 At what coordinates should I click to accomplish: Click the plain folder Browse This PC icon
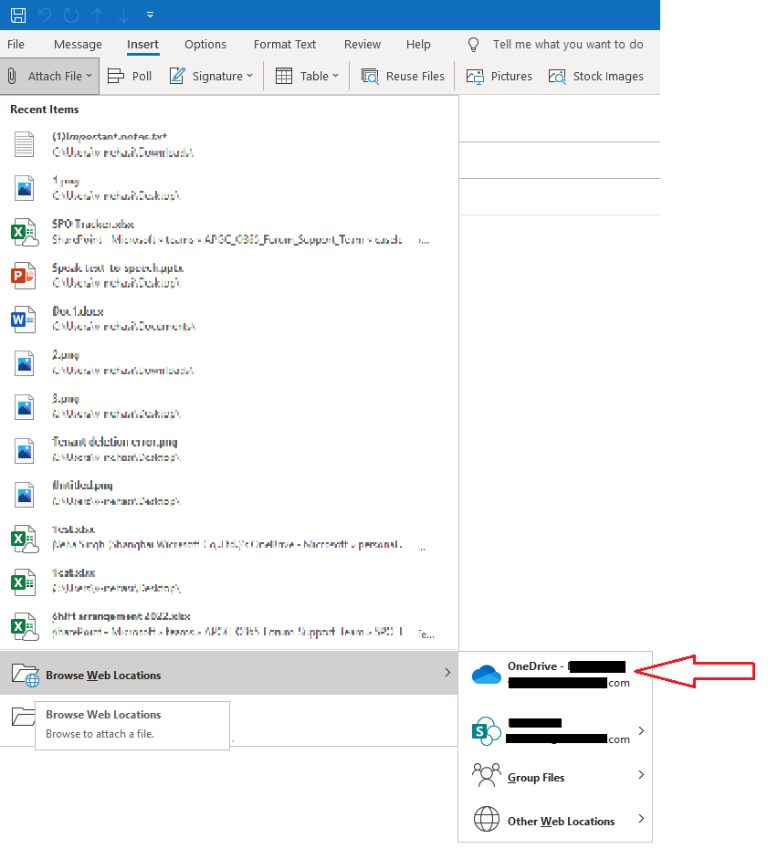click(x=23, y=717)
